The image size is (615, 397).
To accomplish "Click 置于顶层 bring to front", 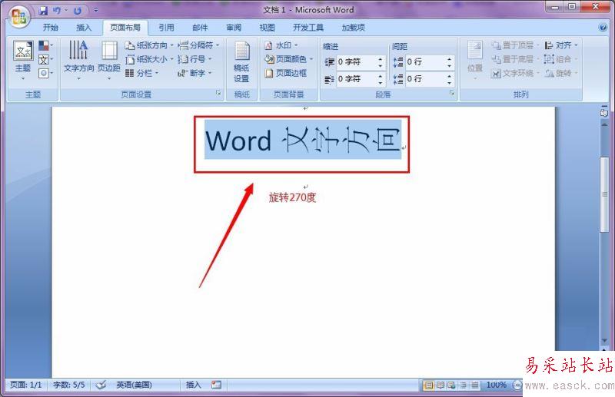I will 515,45.
